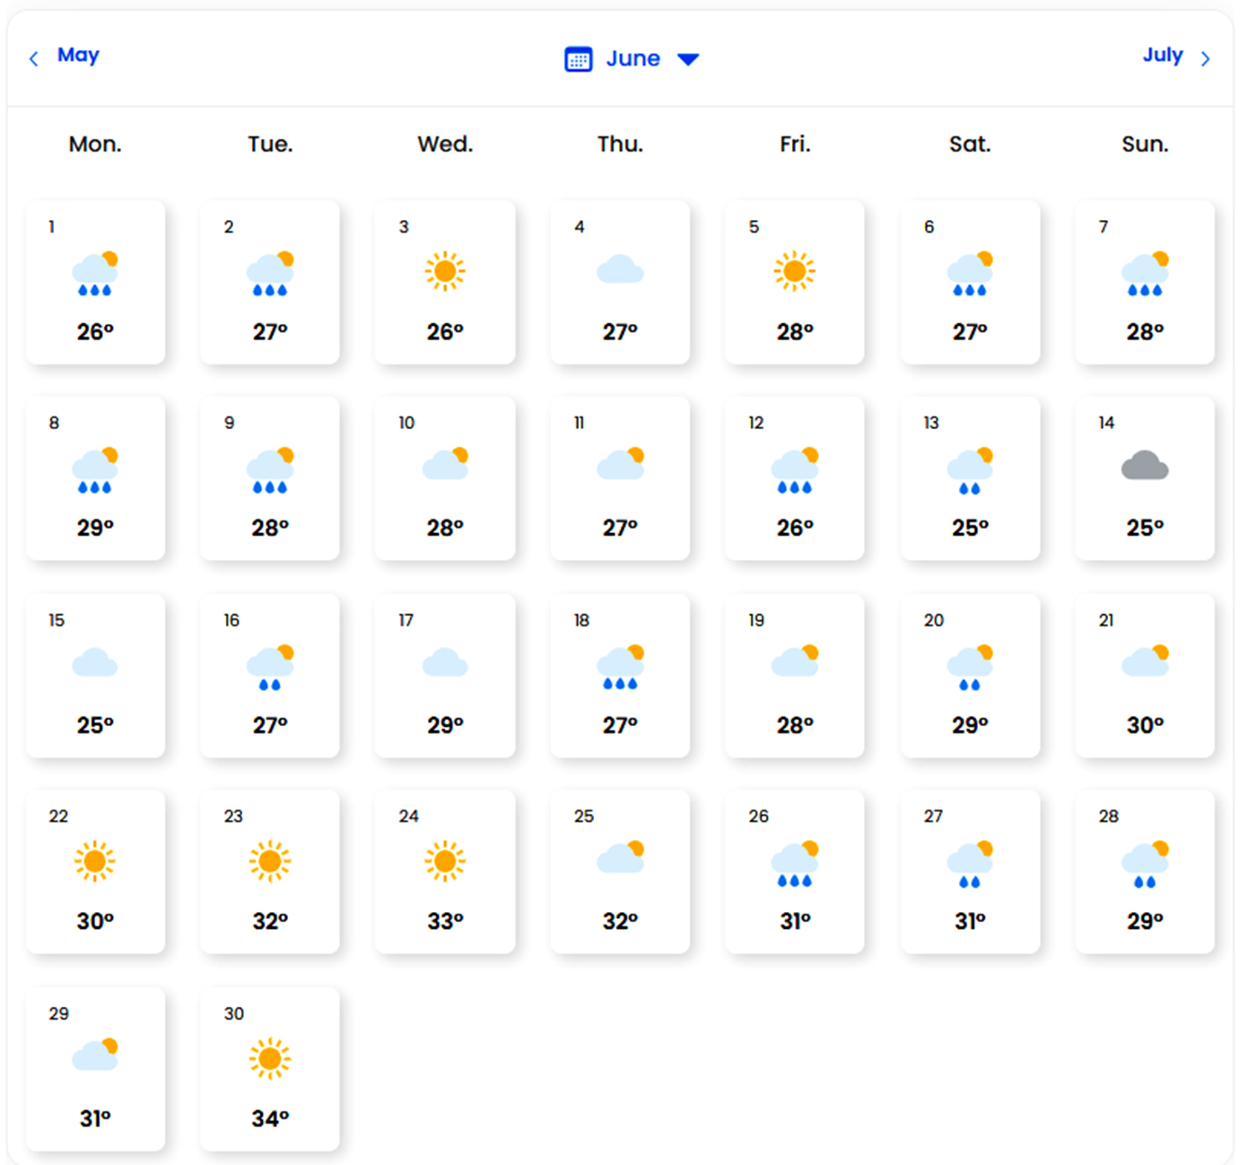Select the June 24 card showing 33°
The image size is (1256, 1165).
[x=445, y=872]
